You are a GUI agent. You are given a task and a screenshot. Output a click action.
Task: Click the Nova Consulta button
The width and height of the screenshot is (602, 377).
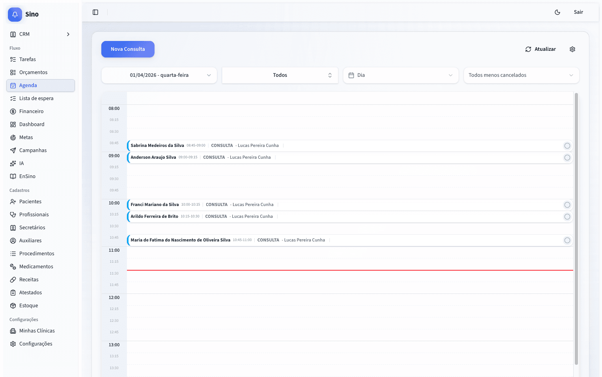[x=128, y=49]
